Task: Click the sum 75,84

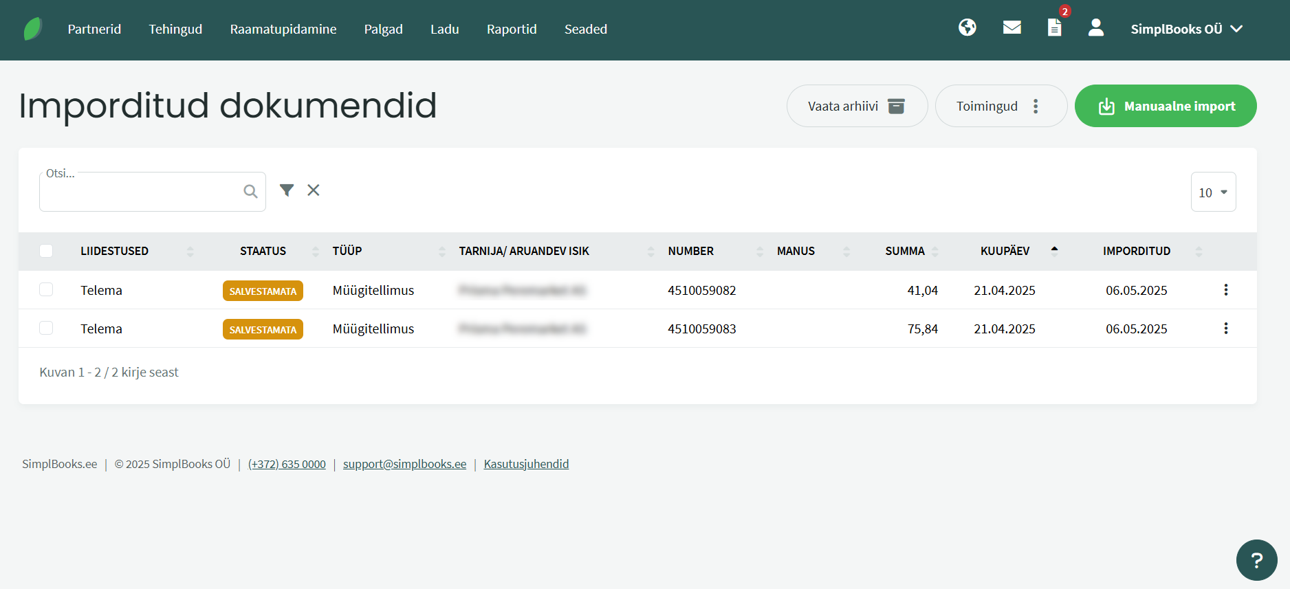Action: pyautogui.click(x=922, y=329)
